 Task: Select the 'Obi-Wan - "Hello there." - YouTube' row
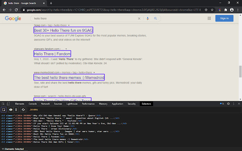42,121
